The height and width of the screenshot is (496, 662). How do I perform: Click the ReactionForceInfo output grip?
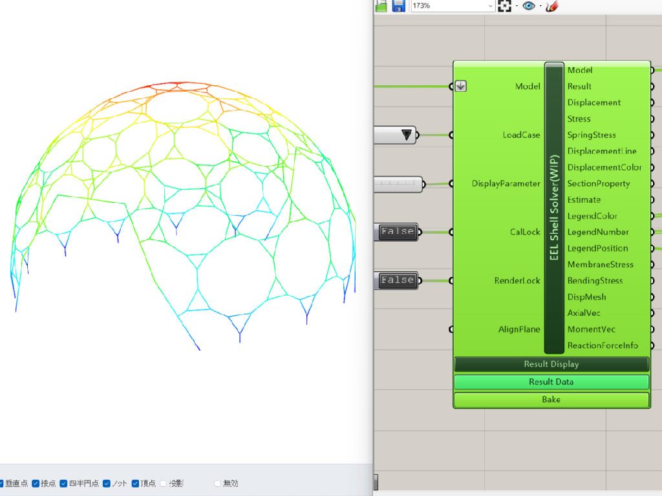(x=651, y=346)
